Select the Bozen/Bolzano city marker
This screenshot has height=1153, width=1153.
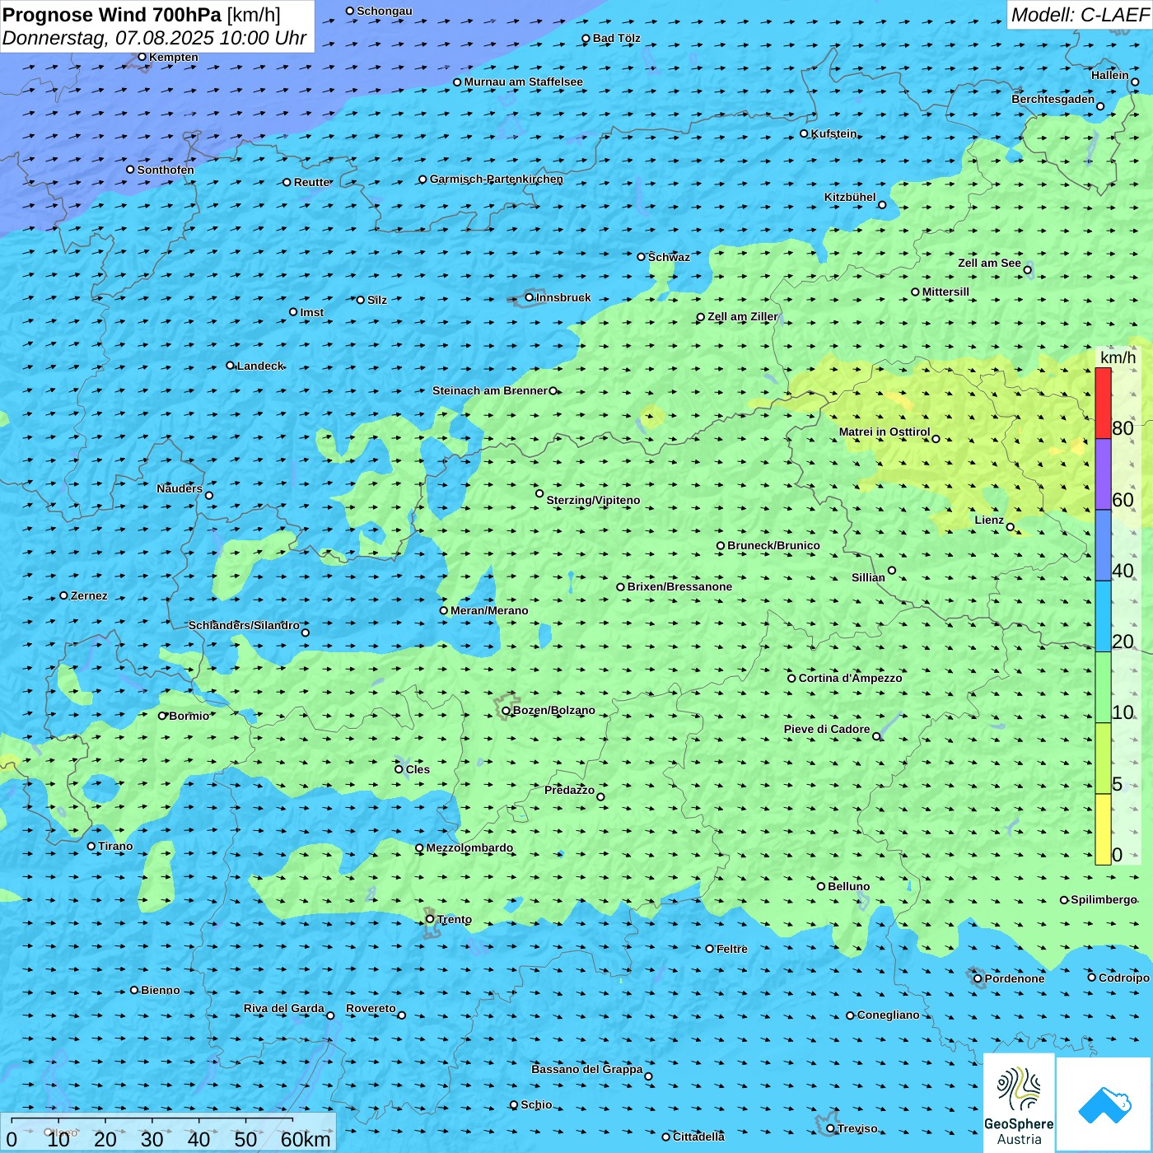pyautogui.click(x=506, y=711)
